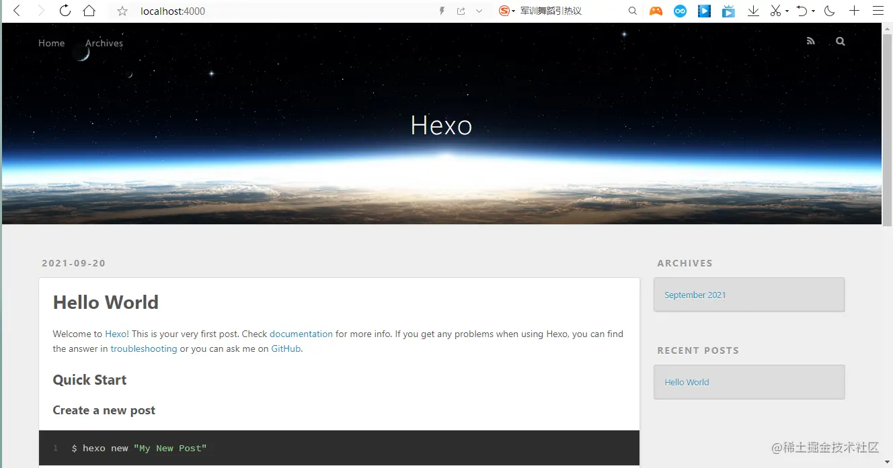
Task: Click the RSS feed icon
Action: click(811, 42)
